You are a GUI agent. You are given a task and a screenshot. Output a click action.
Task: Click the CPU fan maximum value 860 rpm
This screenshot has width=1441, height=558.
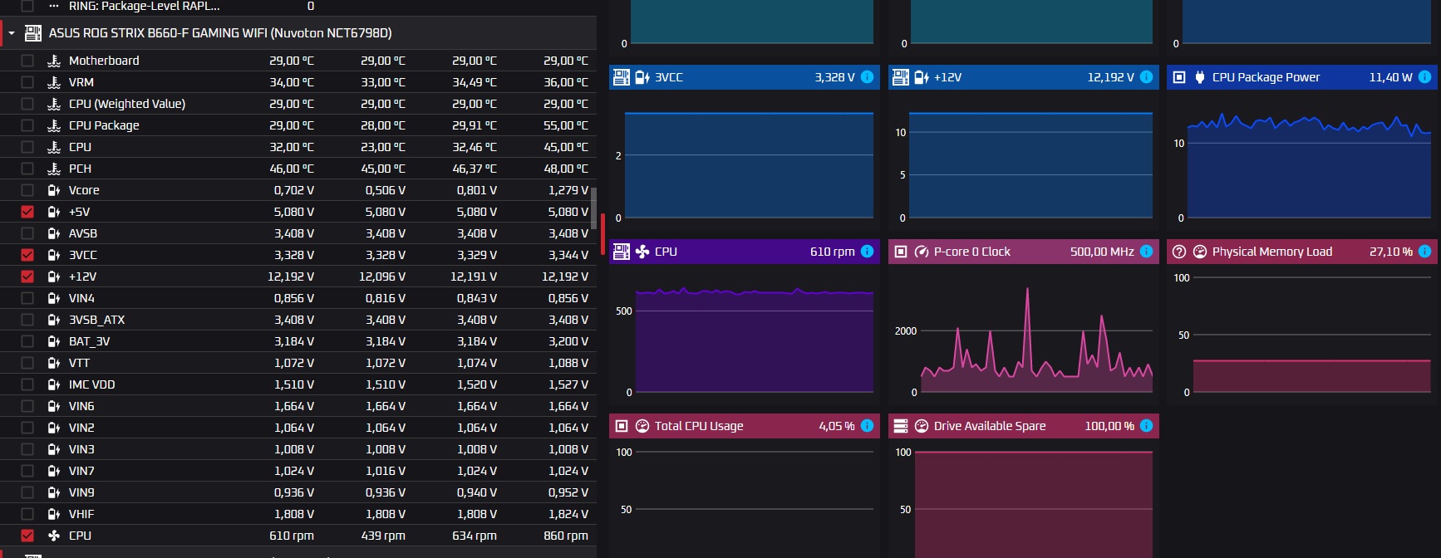(566, 536)
